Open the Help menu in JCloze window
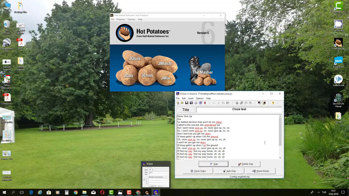Screen dimensions: 349x196 (x=208, y=98)
